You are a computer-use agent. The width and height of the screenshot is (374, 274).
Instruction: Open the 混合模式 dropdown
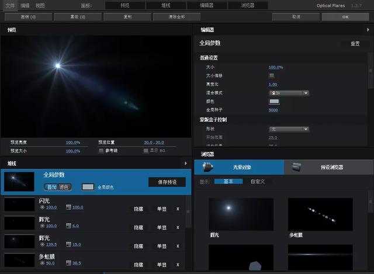(289, 93)
